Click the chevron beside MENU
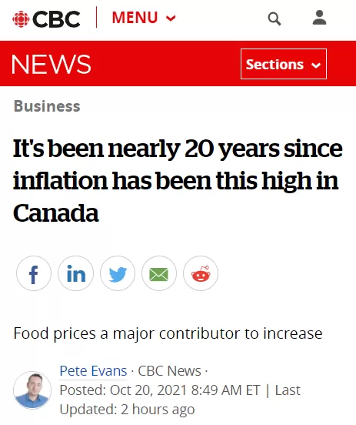The width and height of the screenshot is (356, 425). click(x=171, y=18)
